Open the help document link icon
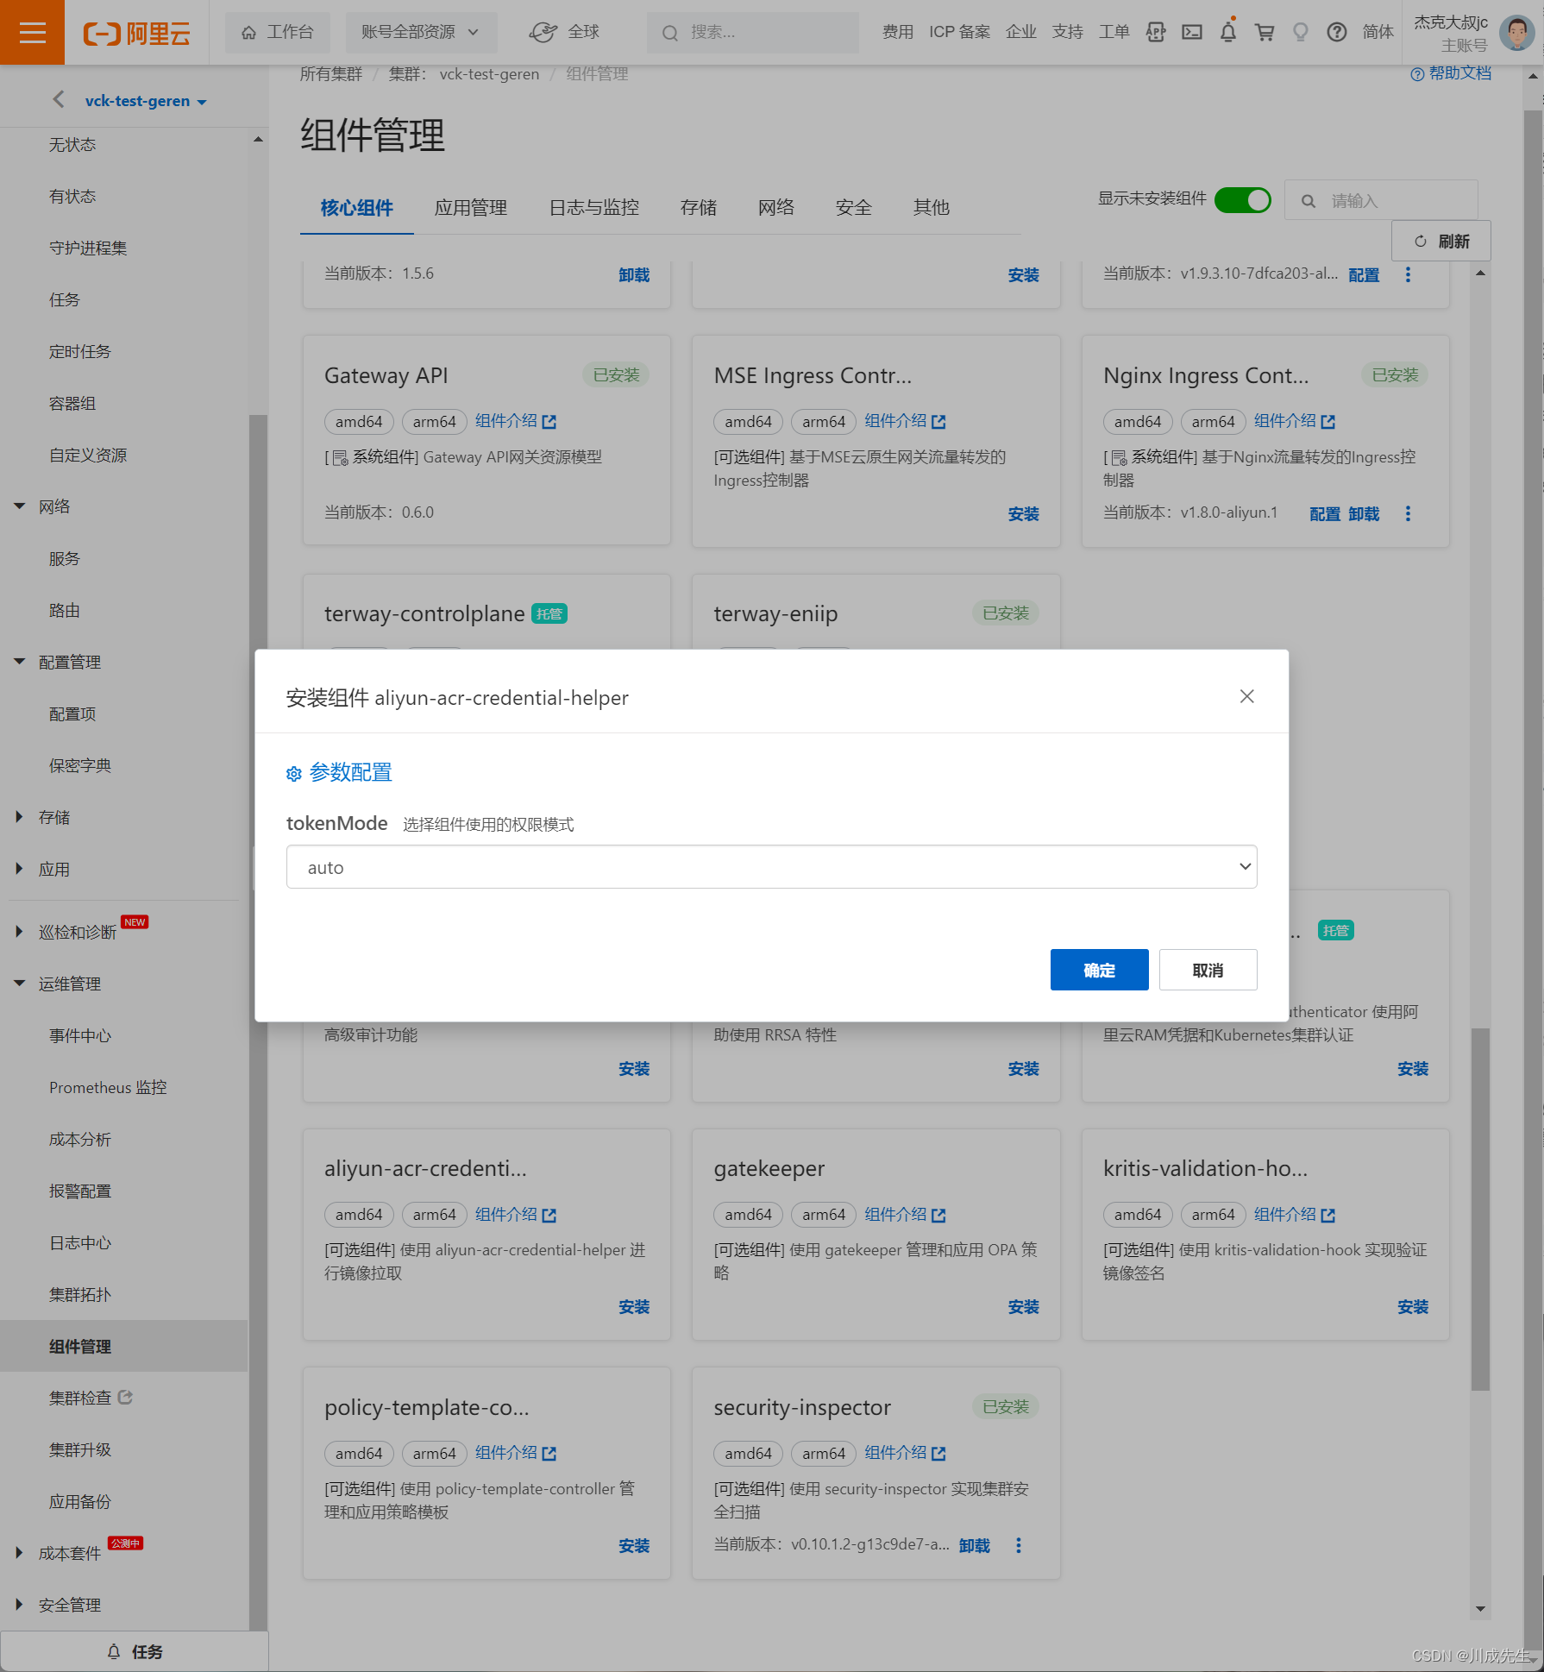The width and height of the screenshot is (1544, 1672). 1417,74
